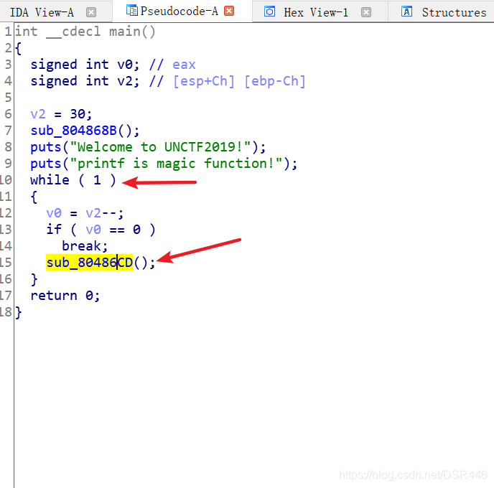Screen dimensions: 494x488
Task: Close the Pseudocode-A tab
Action: pyautogui.click(x=229, y=11)
